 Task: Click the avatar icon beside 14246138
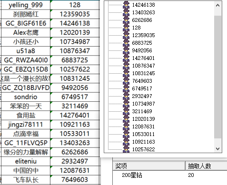click(126, 5)
